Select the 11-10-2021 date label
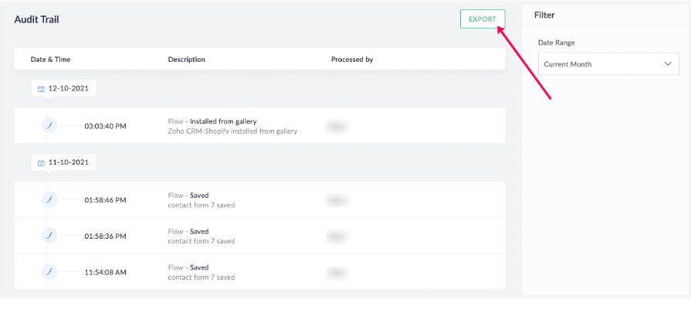 (x=68, y=163)
